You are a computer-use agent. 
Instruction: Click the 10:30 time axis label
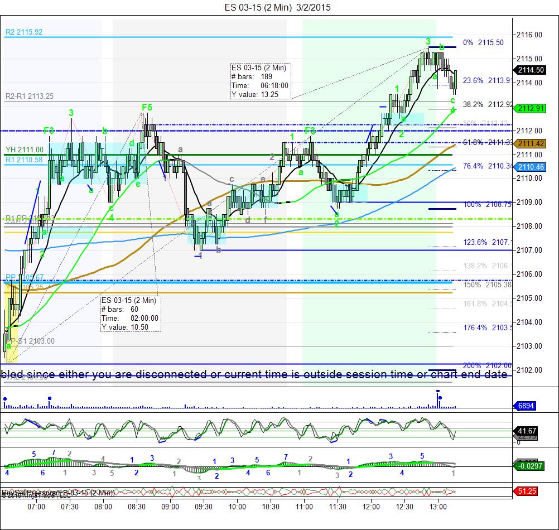(x=271, y=507)
